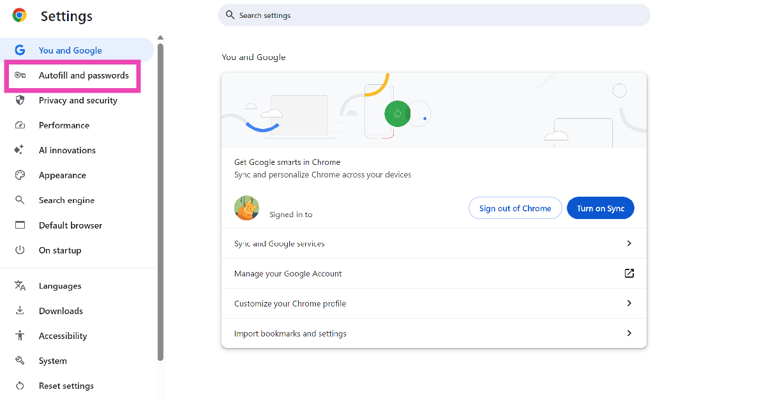Open external link icon for Google Account
Image resolution: width=766 pixels, height=401 pixels.
pyautogui.click(x=629, y=273)
